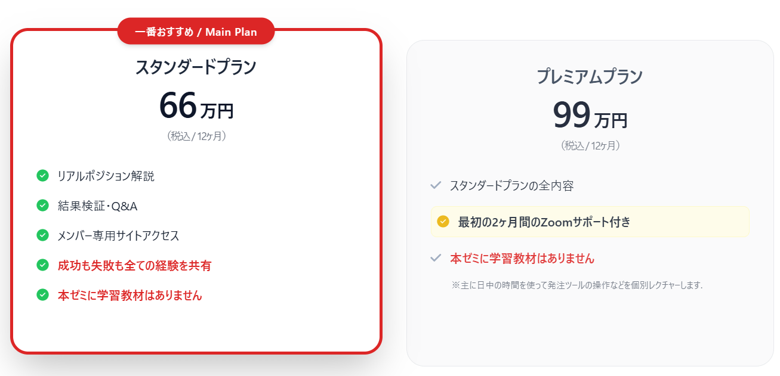Click the リアルポジション解説 feature text

point(106,176)
